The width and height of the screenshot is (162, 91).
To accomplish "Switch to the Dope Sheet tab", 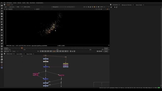I will pyautogui.click(x=29, y=54).
